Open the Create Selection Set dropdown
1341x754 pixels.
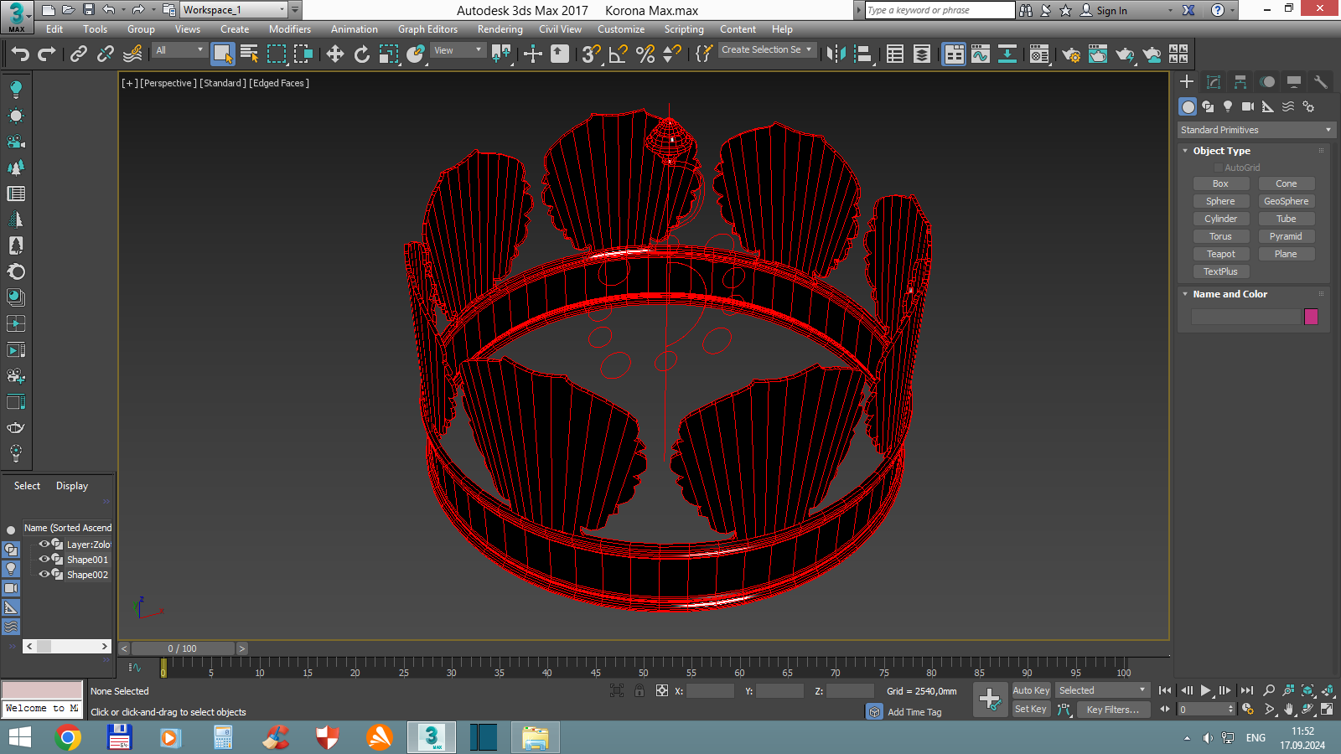pyautogui.click(x=767, y=49)
